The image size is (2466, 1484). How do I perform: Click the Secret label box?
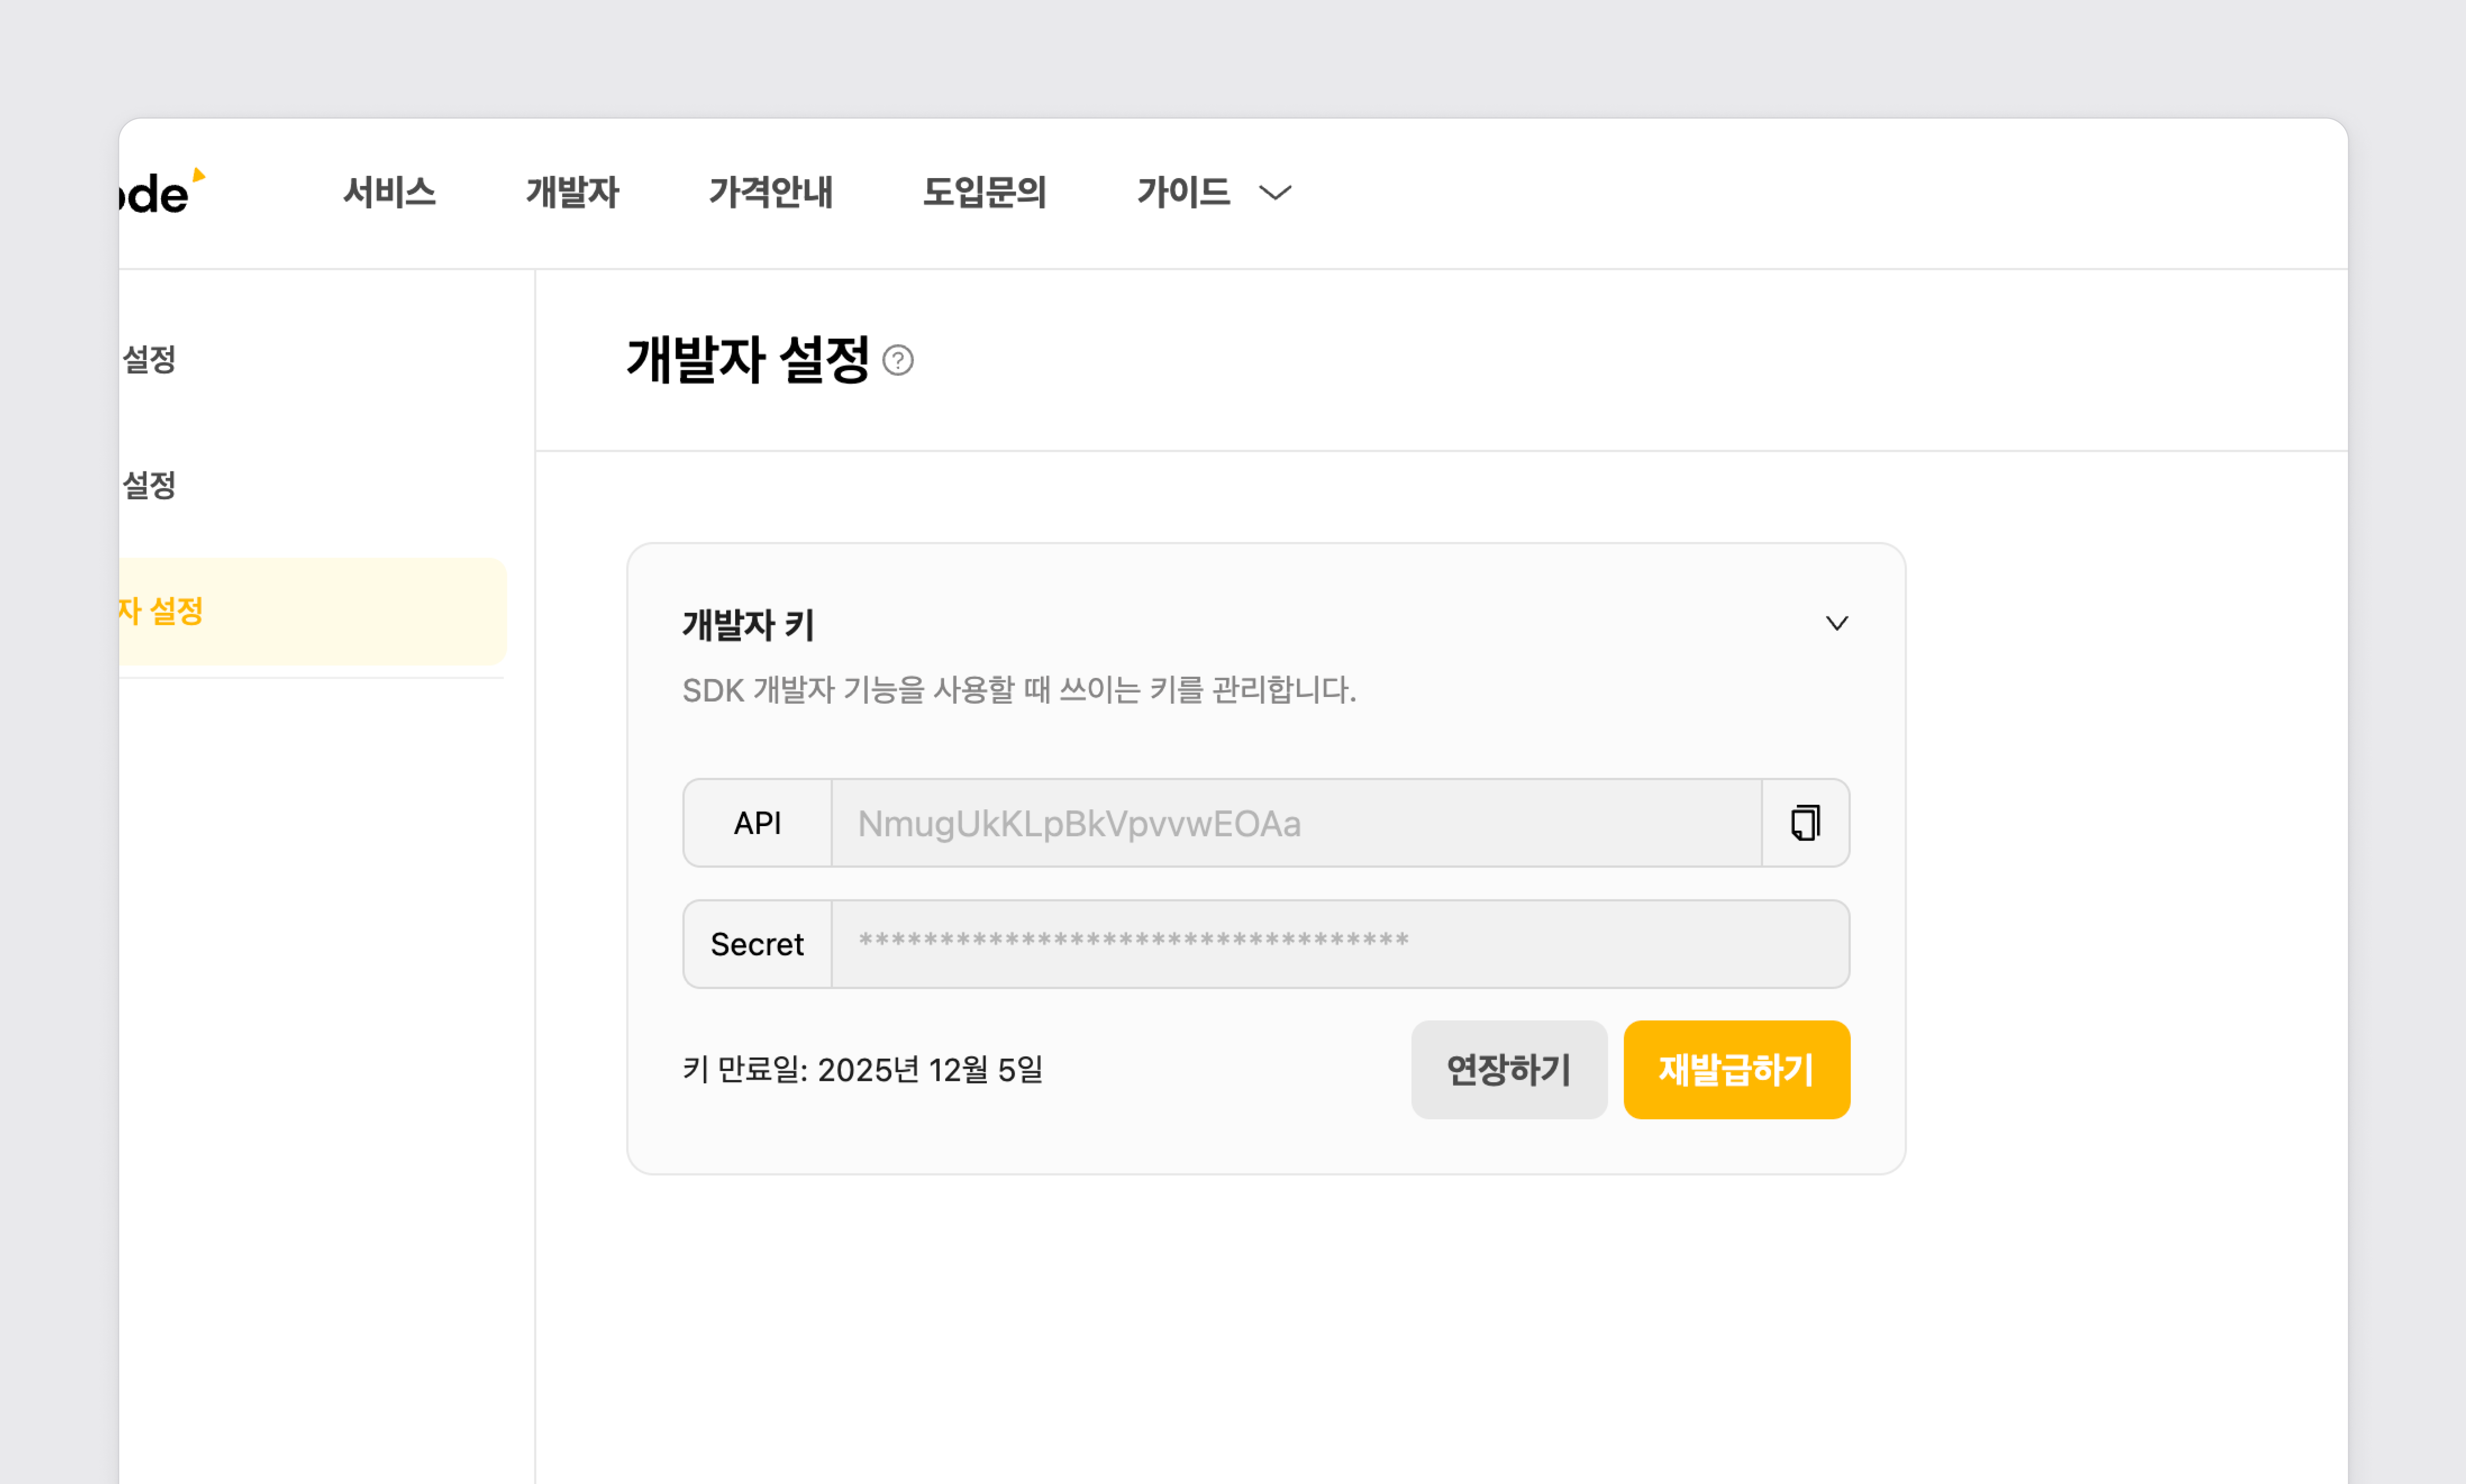tap(757, 943)
